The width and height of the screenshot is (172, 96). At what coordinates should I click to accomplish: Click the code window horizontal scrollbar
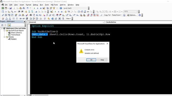tap(102, 95)
